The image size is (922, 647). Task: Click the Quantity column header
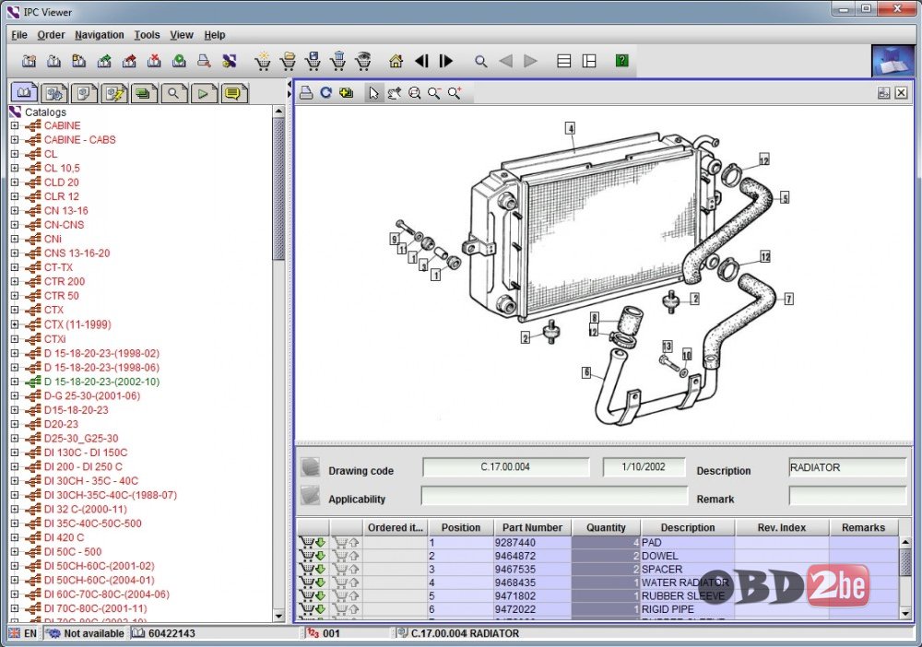point(606,528)
